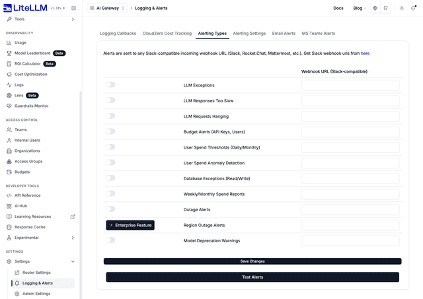Toggle User Spend Thresholds (Daily/Monthly)
Screen dimensions: 423x299
click(x=110, y=147)
